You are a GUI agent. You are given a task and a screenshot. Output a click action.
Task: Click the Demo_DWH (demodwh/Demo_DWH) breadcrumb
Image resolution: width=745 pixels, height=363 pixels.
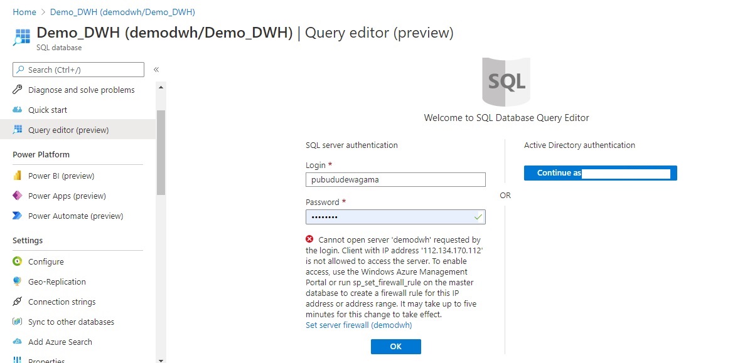[122, 12]
